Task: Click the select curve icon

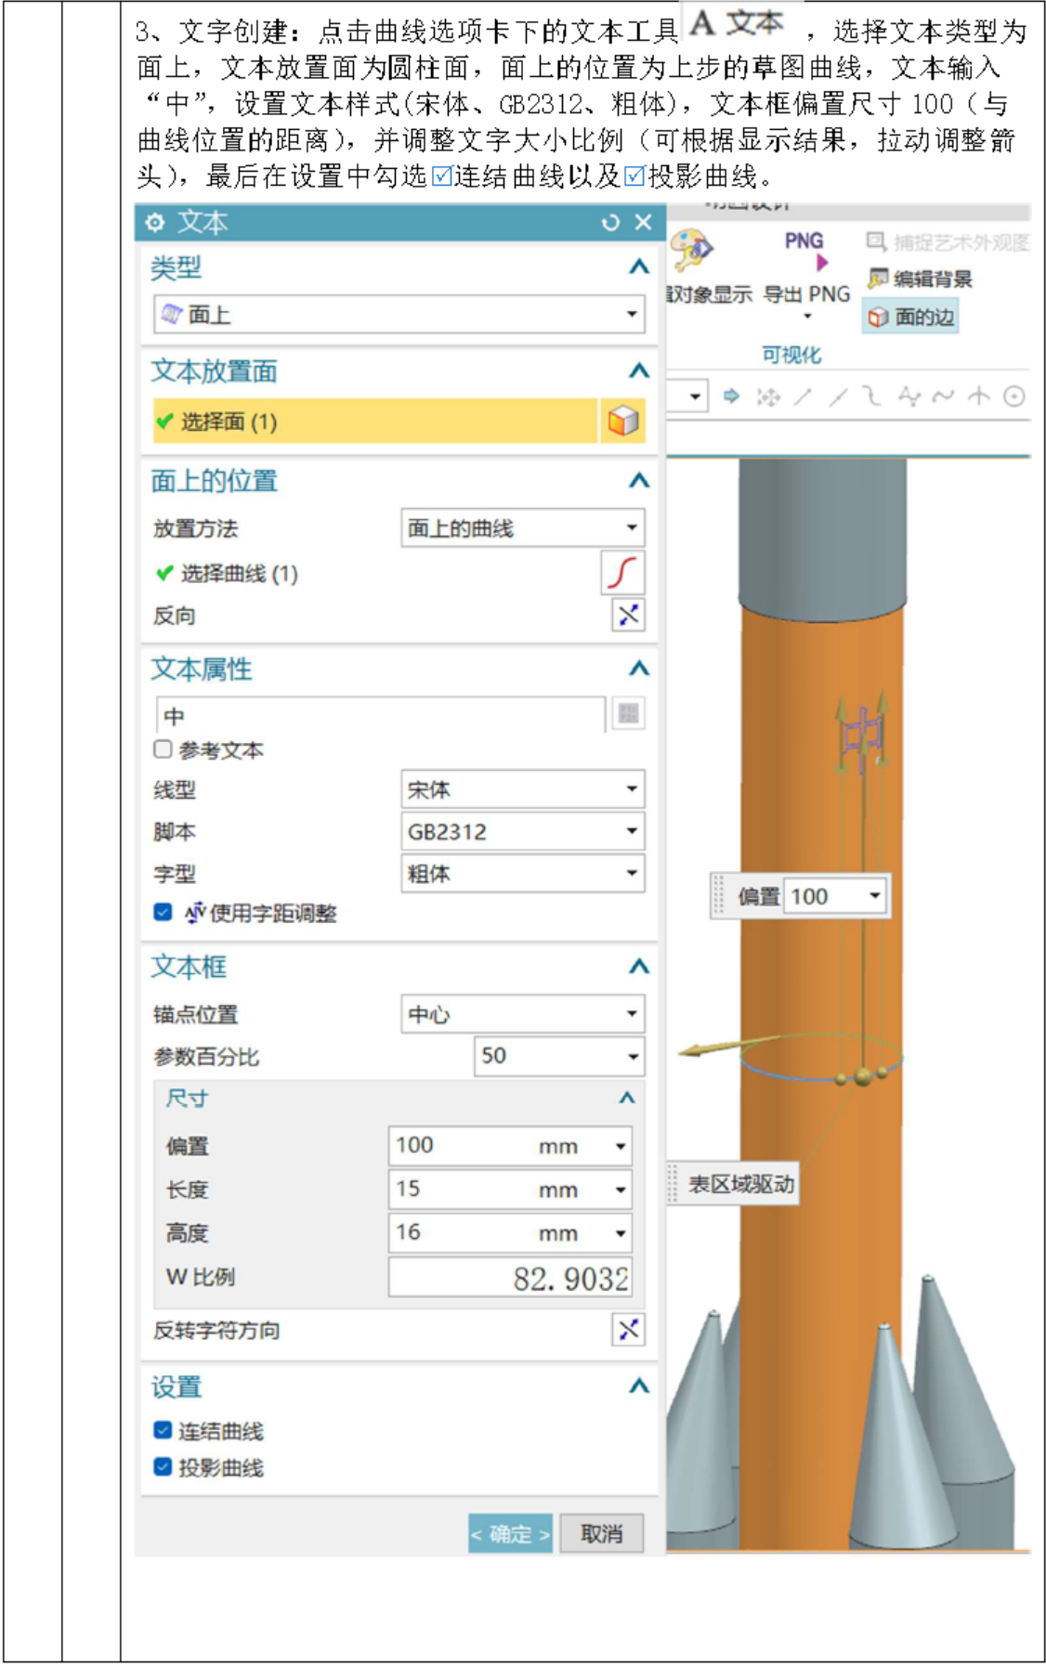Action: (x=622, y=572)
